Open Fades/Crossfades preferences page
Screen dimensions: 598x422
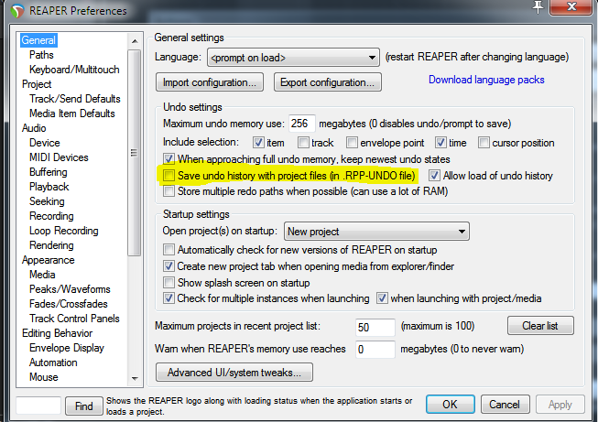tap(69, 304)
